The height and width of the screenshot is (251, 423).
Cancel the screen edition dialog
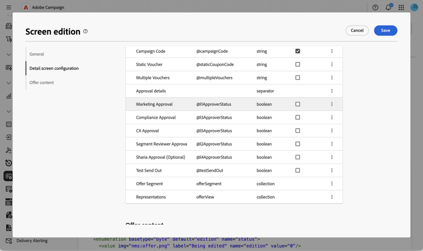[357, 30]
